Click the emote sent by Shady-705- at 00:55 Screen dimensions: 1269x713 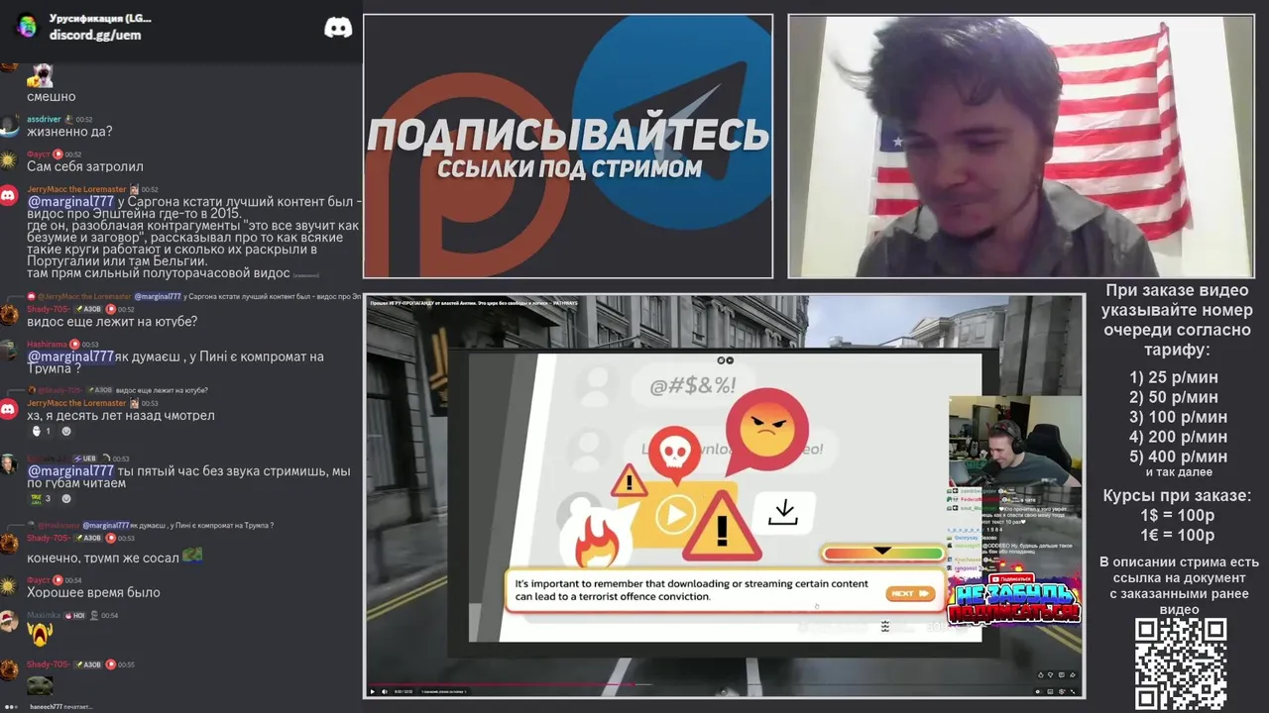tap(40, 685)
